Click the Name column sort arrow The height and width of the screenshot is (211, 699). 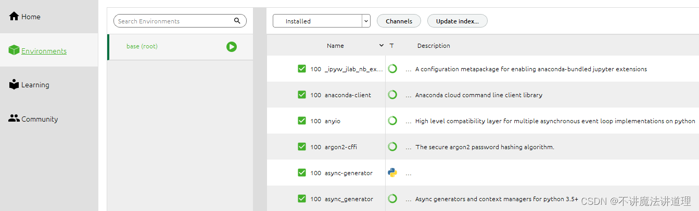tap(382, 46)
